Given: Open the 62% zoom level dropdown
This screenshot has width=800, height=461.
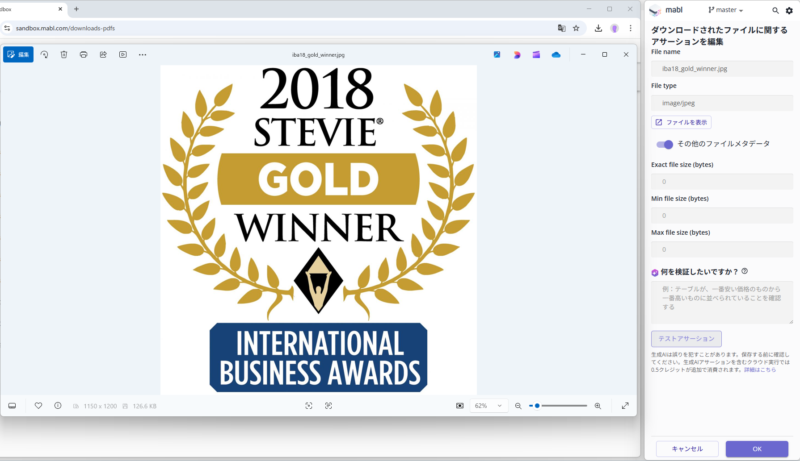Looking at the screenshot, I should tap(488, 406).
